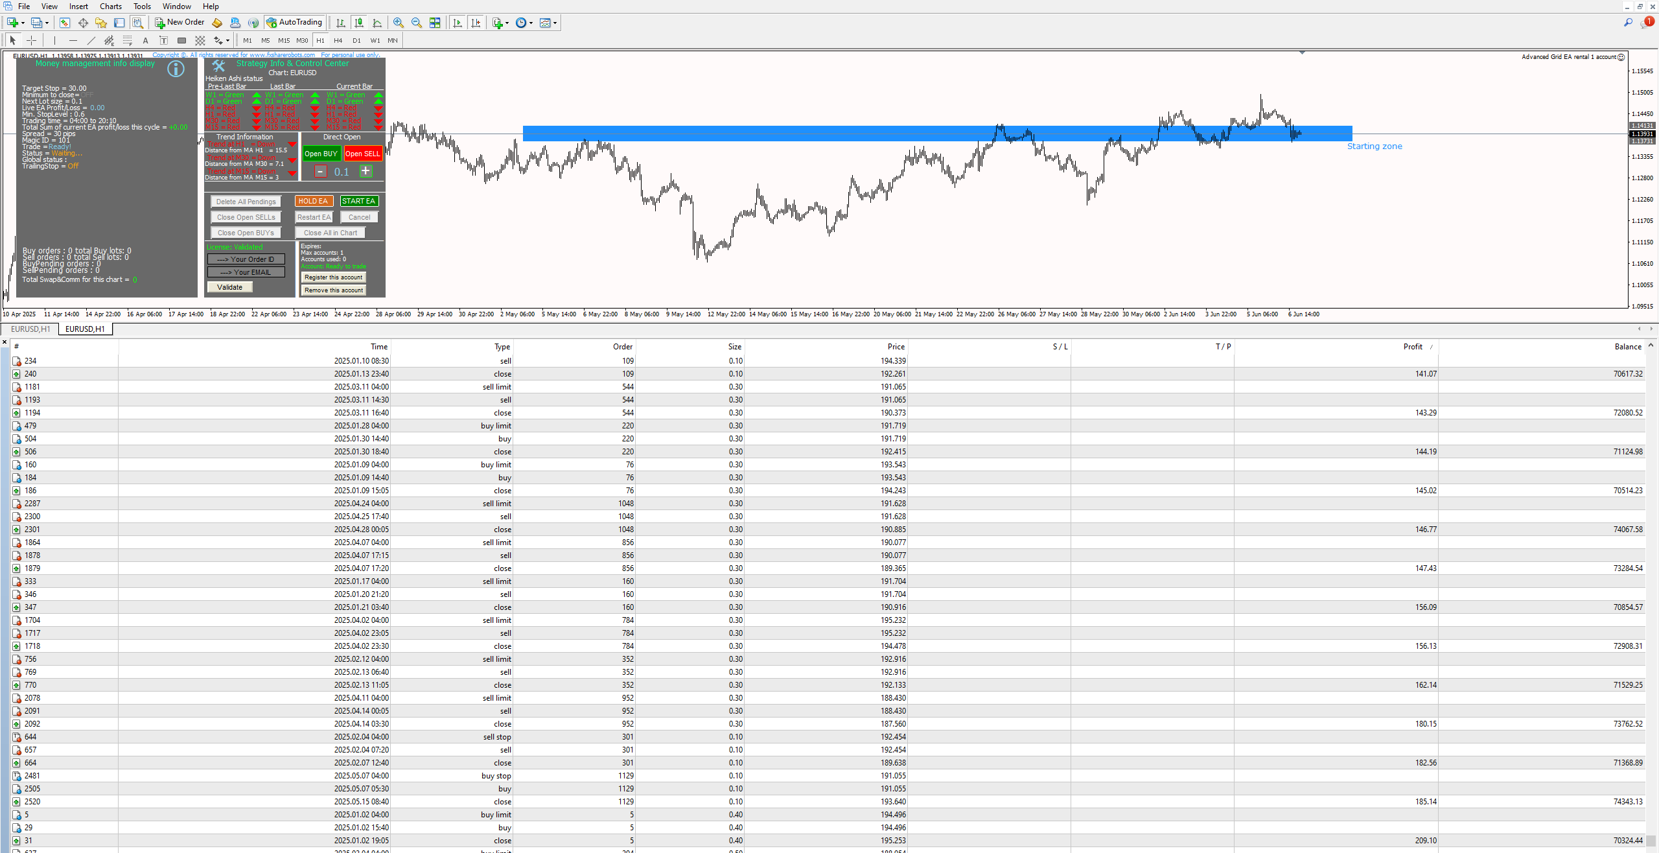
Task: Select the equidistant channel tool
Action: click(x=109, y=40)
